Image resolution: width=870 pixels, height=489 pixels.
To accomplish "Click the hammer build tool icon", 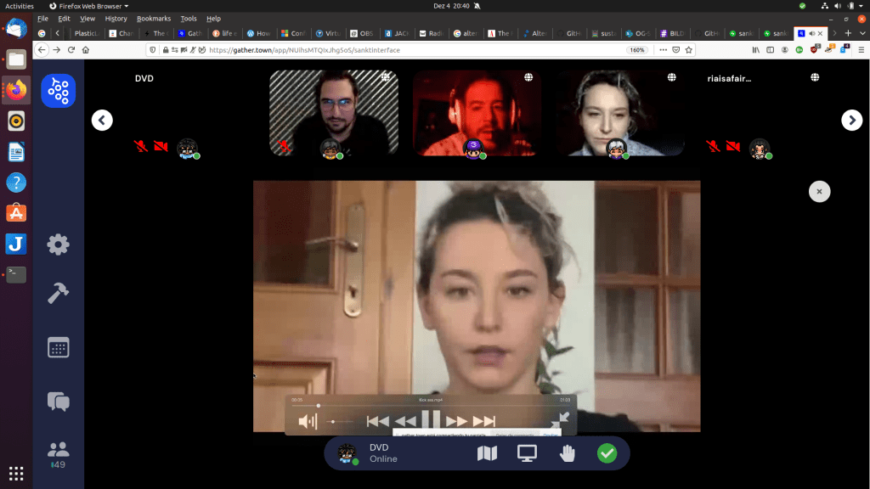I will 58,294.
